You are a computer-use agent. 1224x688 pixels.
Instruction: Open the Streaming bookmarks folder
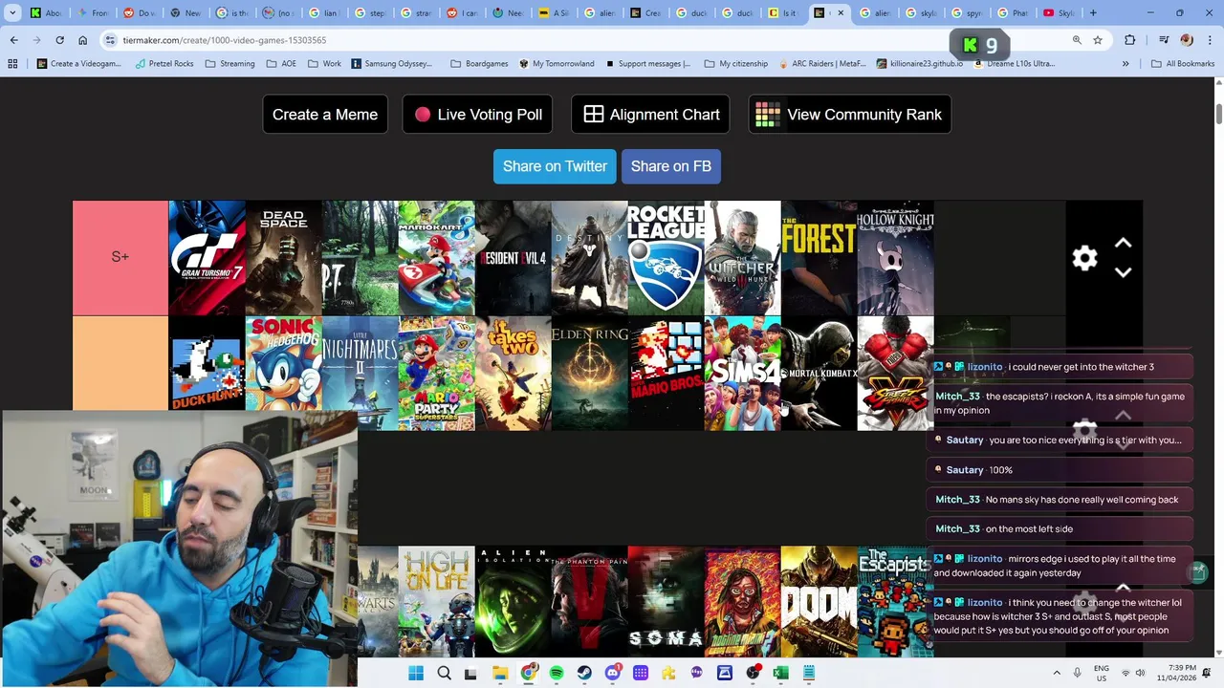229,64
